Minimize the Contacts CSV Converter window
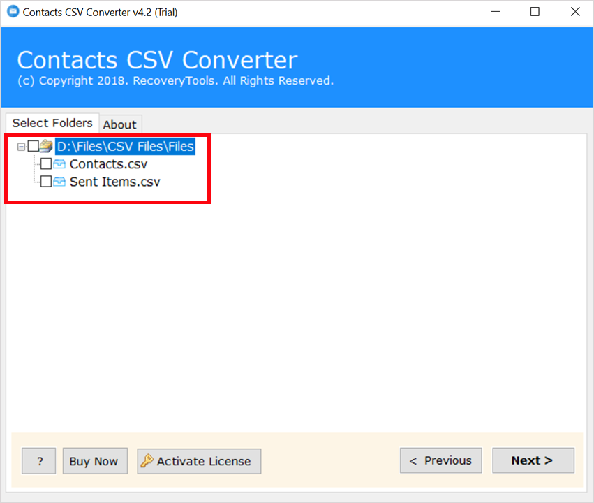The image size is (594, 503). point(496,12)
